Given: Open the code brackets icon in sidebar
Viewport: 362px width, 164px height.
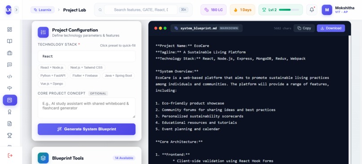Looking at the screenshot, I should pos(9,76).
